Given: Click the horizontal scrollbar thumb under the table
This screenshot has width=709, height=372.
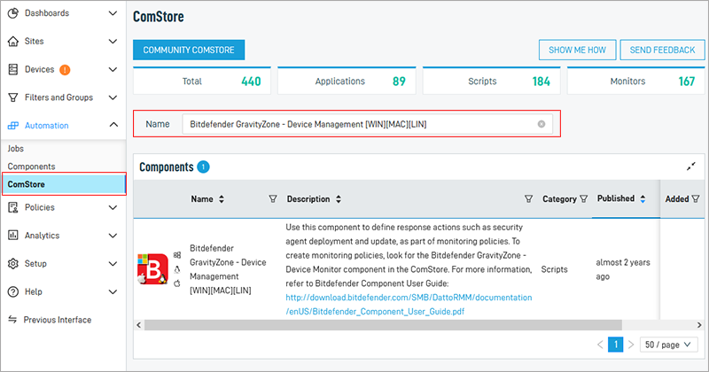Looking at the screenshot, I should coord(383,324).
